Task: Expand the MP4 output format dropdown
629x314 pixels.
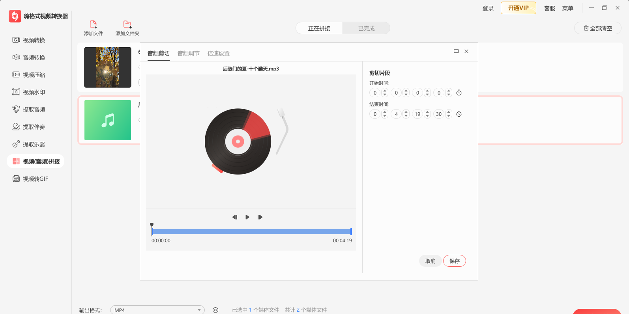Action: pyautogui.click(x=157, y=310)
